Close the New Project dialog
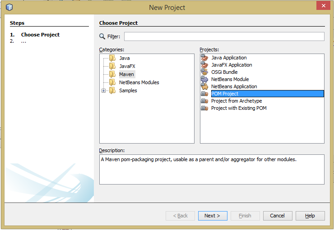The width and height of the screenshot is (334, 230). click(x=323, y=5)
